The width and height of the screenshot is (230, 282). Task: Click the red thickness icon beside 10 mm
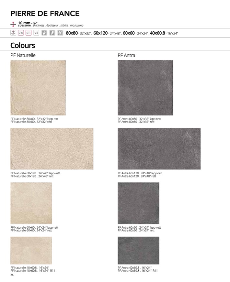tap(13, 24)
